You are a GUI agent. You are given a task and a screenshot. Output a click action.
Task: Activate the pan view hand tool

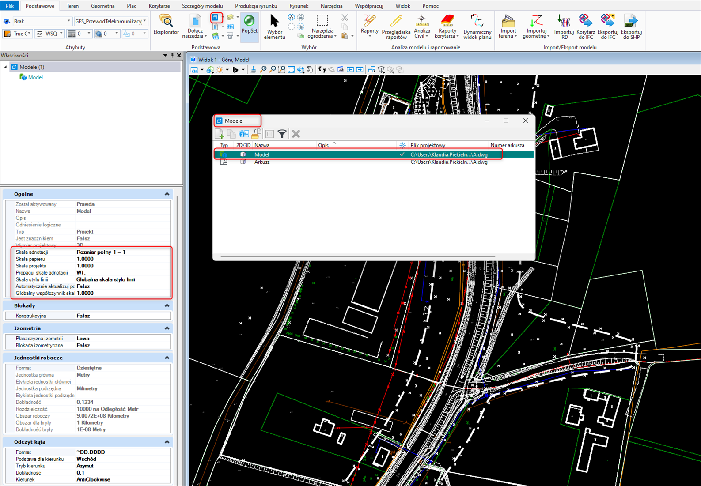tap(310, 70)
